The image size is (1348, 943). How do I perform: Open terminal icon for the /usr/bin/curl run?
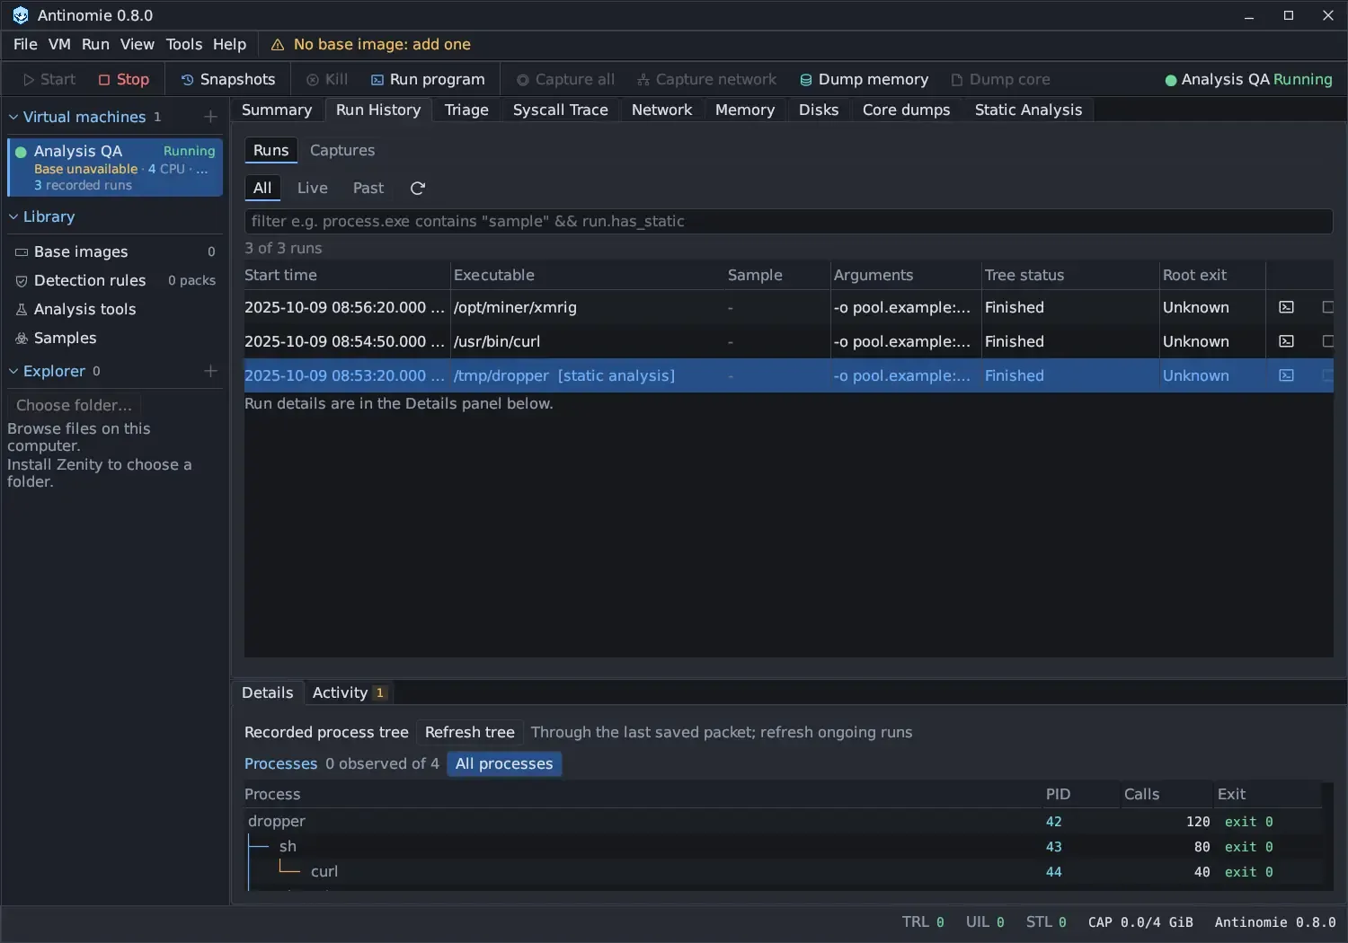pyautogui.click(x=1287, y=341)
